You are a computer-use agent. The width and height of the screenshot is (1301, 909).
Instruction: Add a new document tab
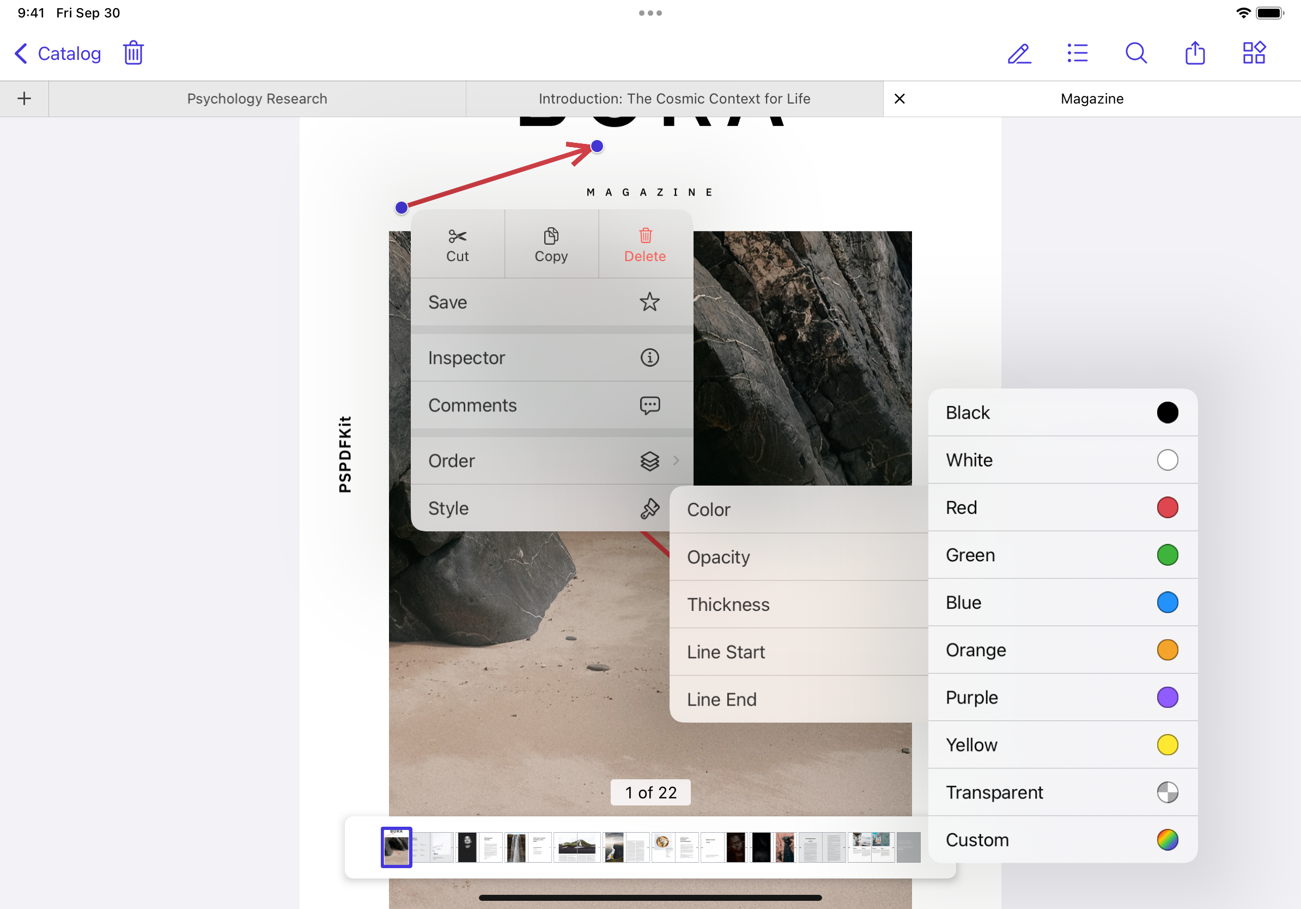point(24,98)
